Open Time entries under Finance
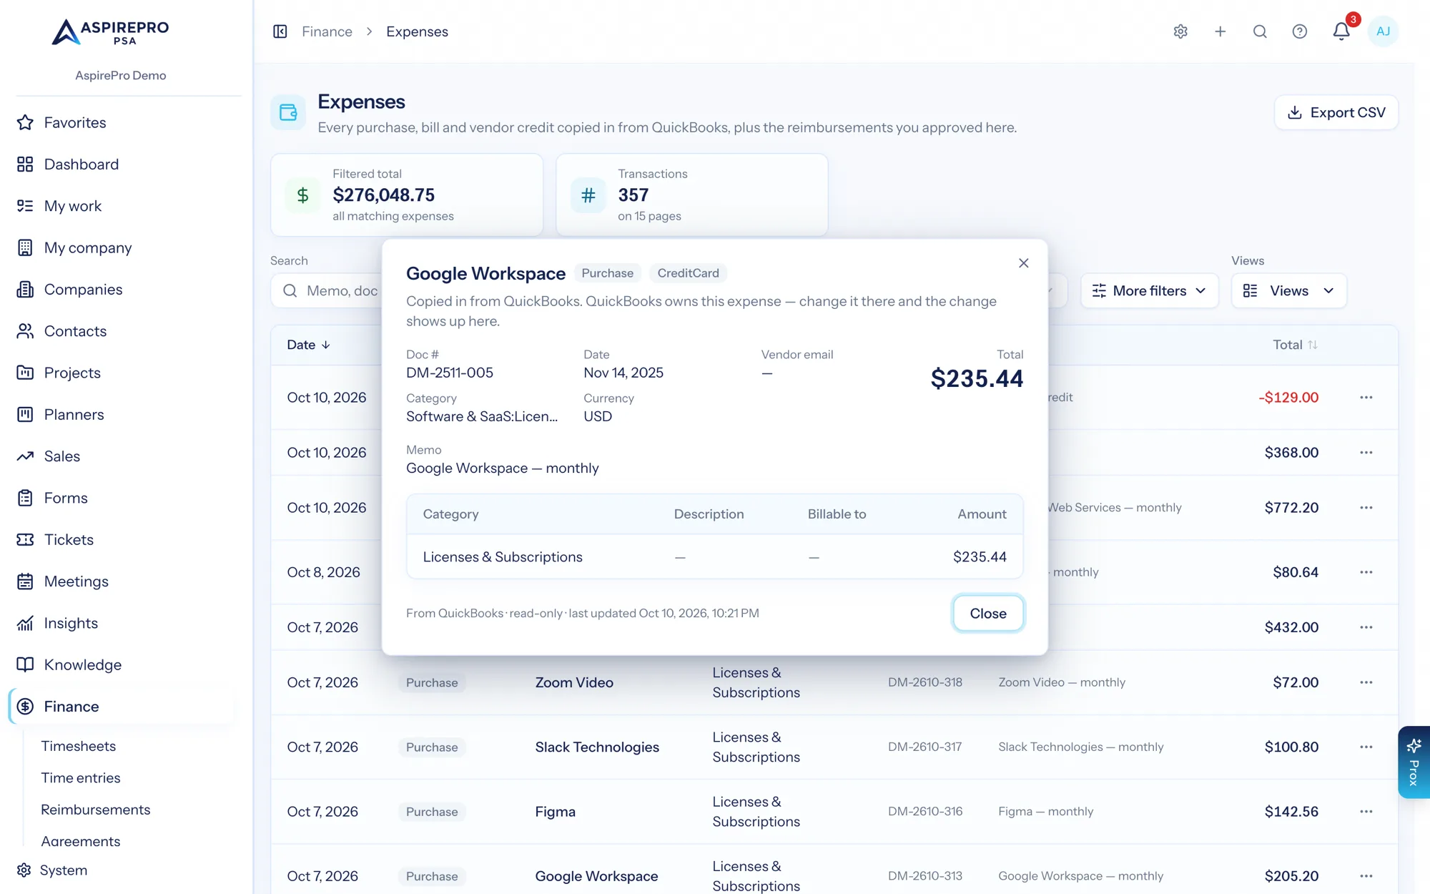Viewport: 1430px width, 894px height. (81, 778)
